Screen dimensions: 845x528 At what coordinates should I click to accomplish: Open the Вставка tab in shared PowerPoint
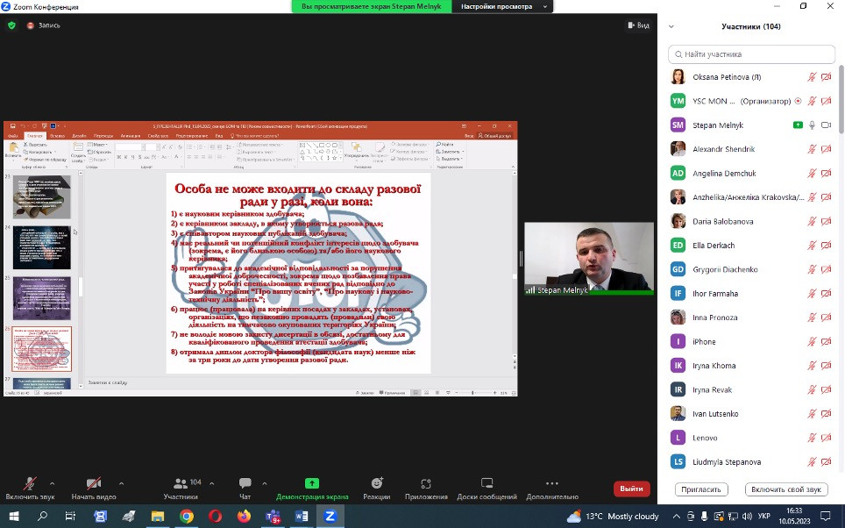[x=58, y=136]
